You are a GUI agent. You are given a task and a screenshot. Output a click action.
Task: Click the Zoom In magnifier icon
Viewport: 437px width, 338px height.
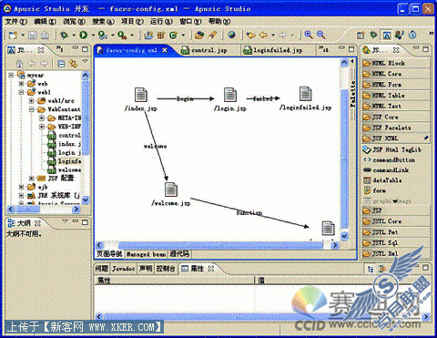point(309,35)
